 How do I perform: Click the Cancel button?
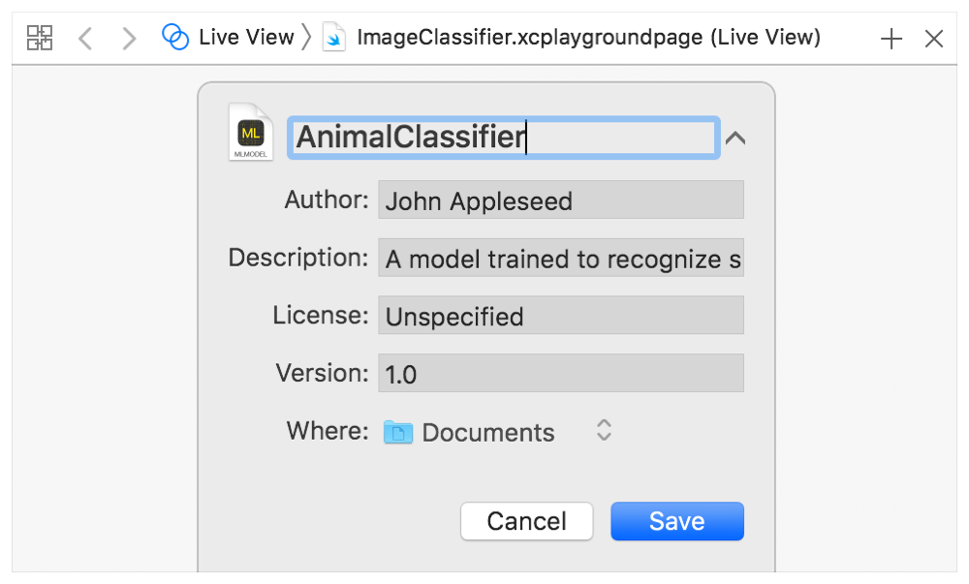click(526, 521)
